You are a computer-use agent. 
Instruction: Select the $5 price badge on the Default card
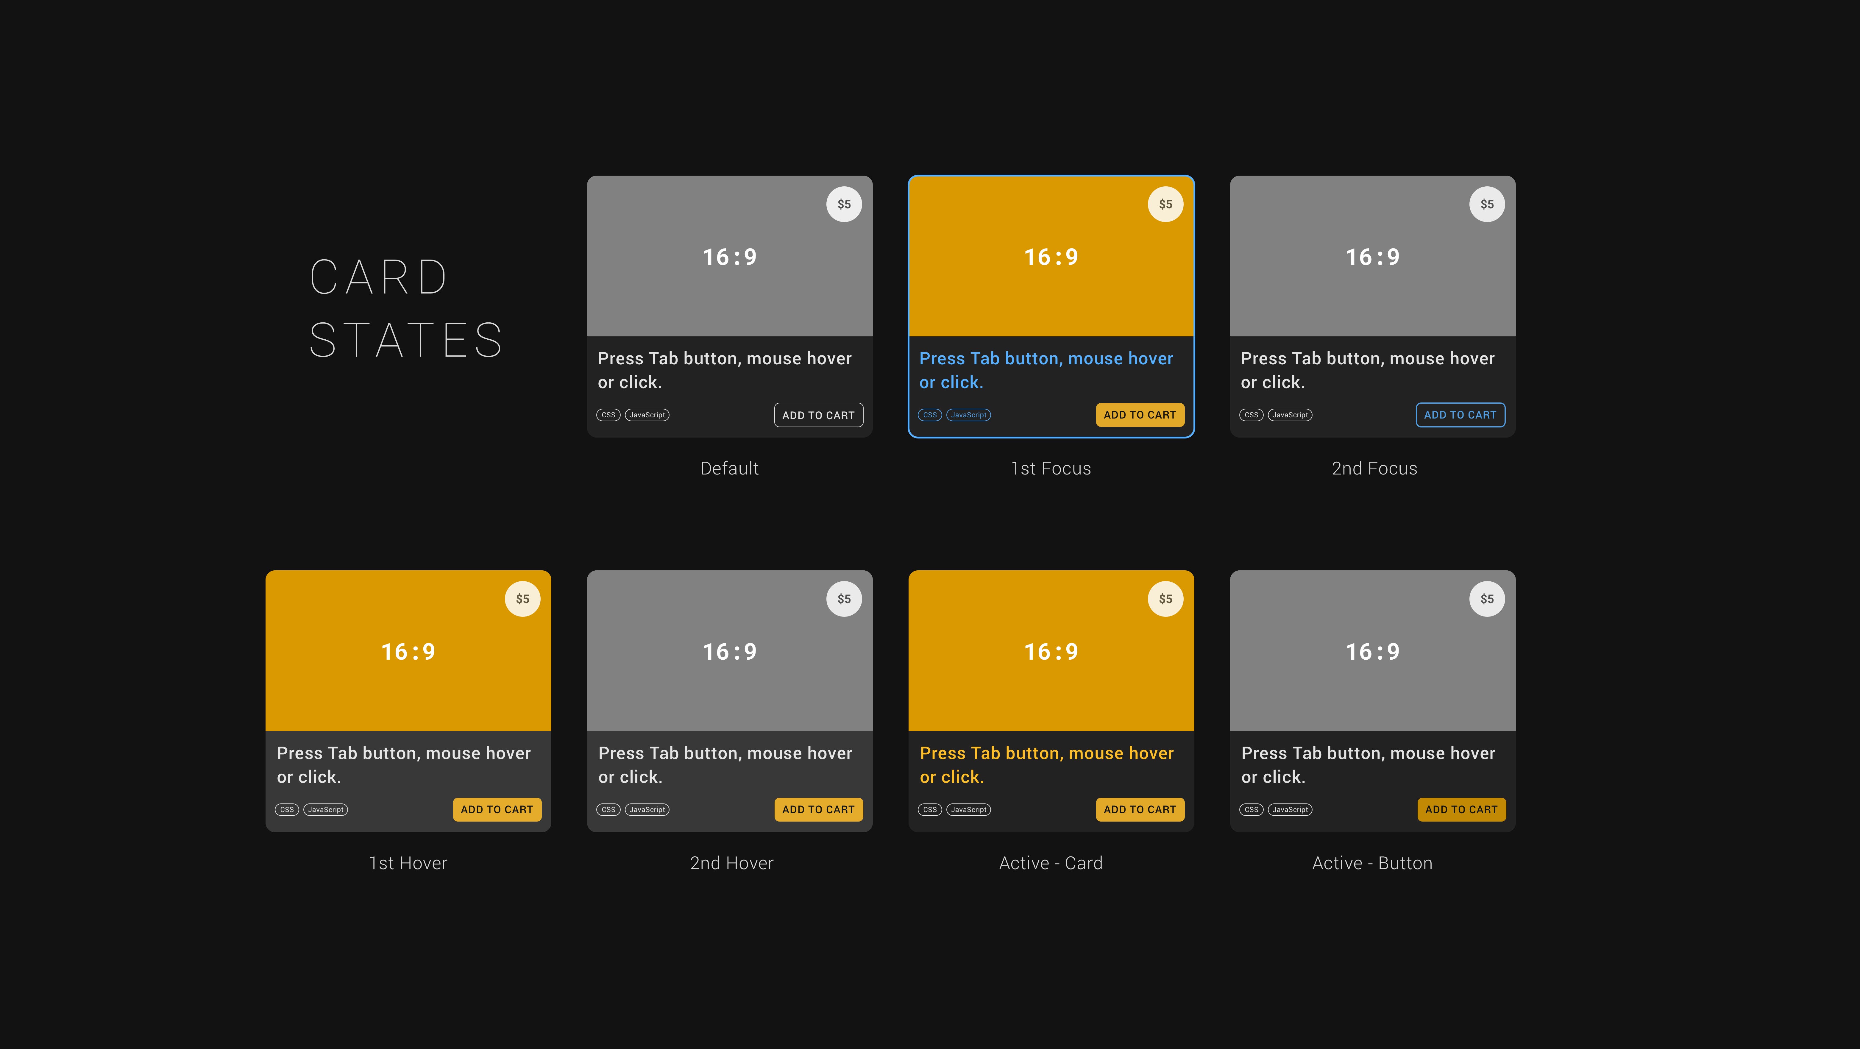[843, 204]
